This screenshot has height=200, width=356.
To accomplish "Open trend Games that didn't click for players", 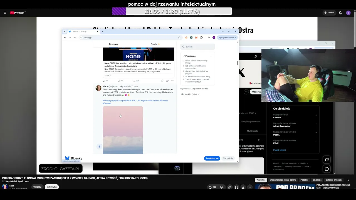I will pos(196,72).
